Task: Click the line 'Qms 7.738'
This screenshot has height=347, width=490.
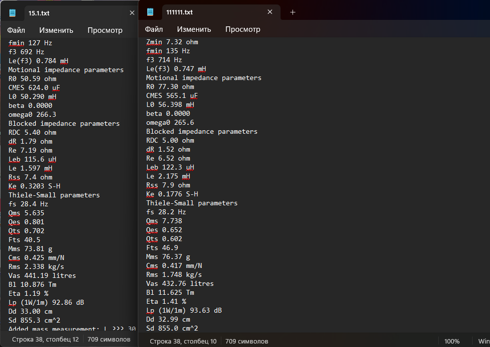Action: (164, 221)
